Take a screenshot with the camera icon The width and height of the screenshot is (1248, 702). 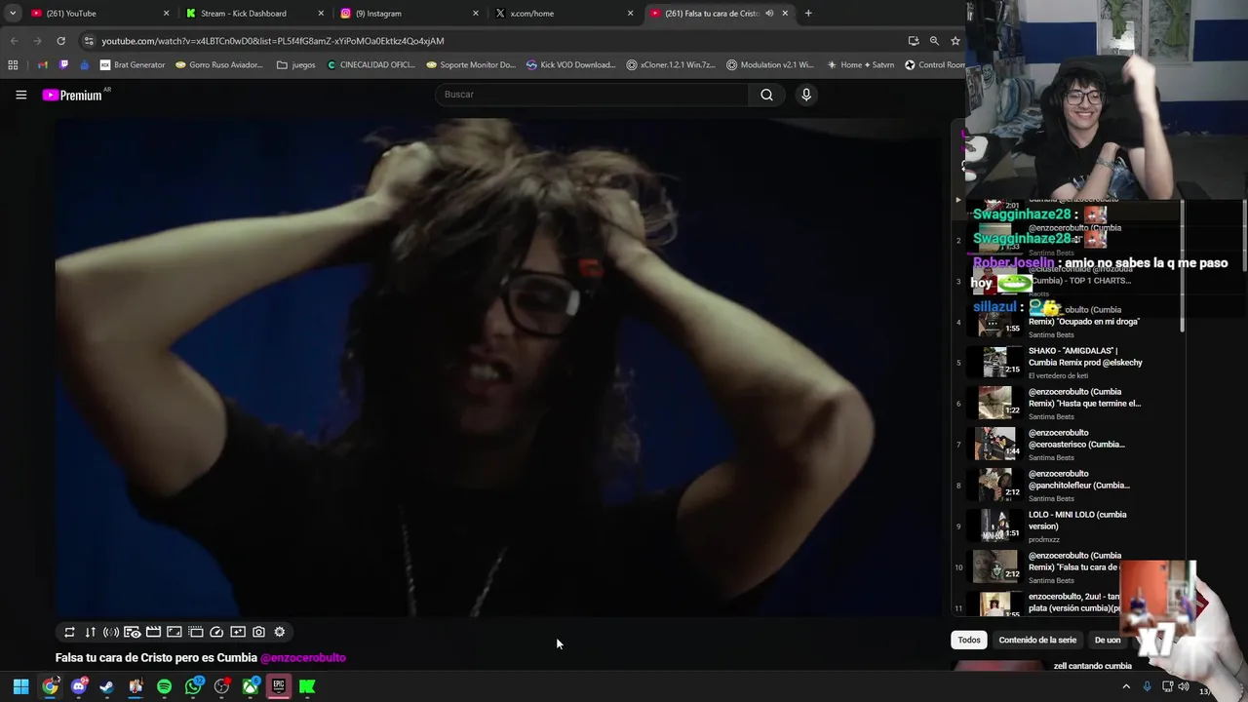258,632
